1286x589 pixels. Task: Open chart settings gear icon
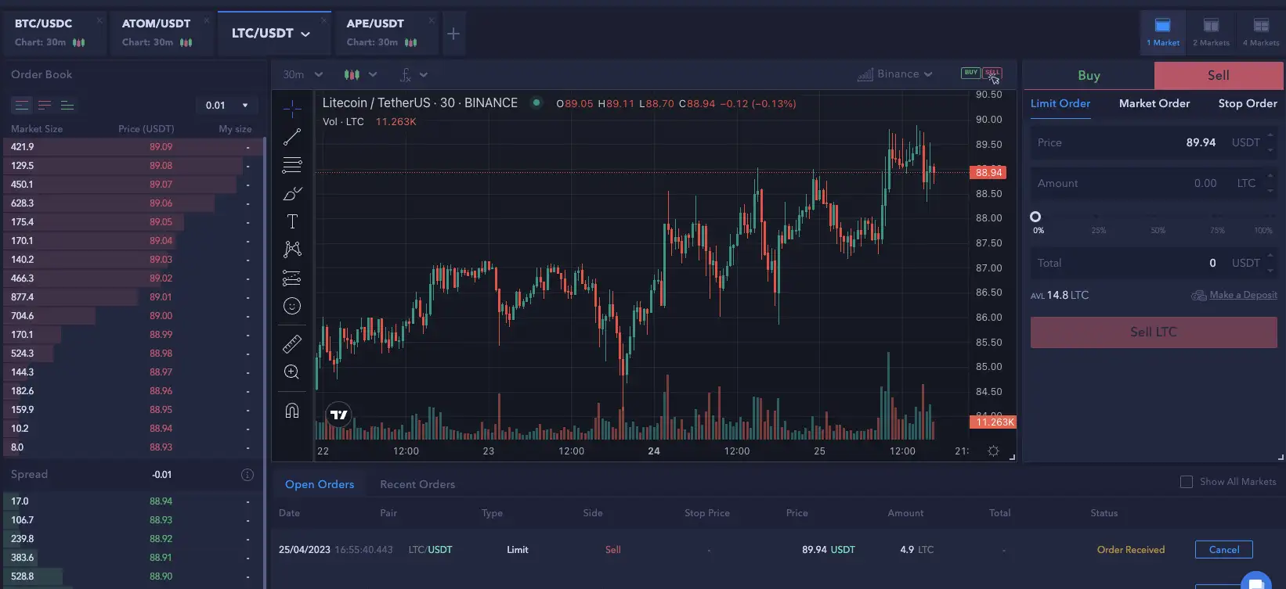tap(993, 451)
